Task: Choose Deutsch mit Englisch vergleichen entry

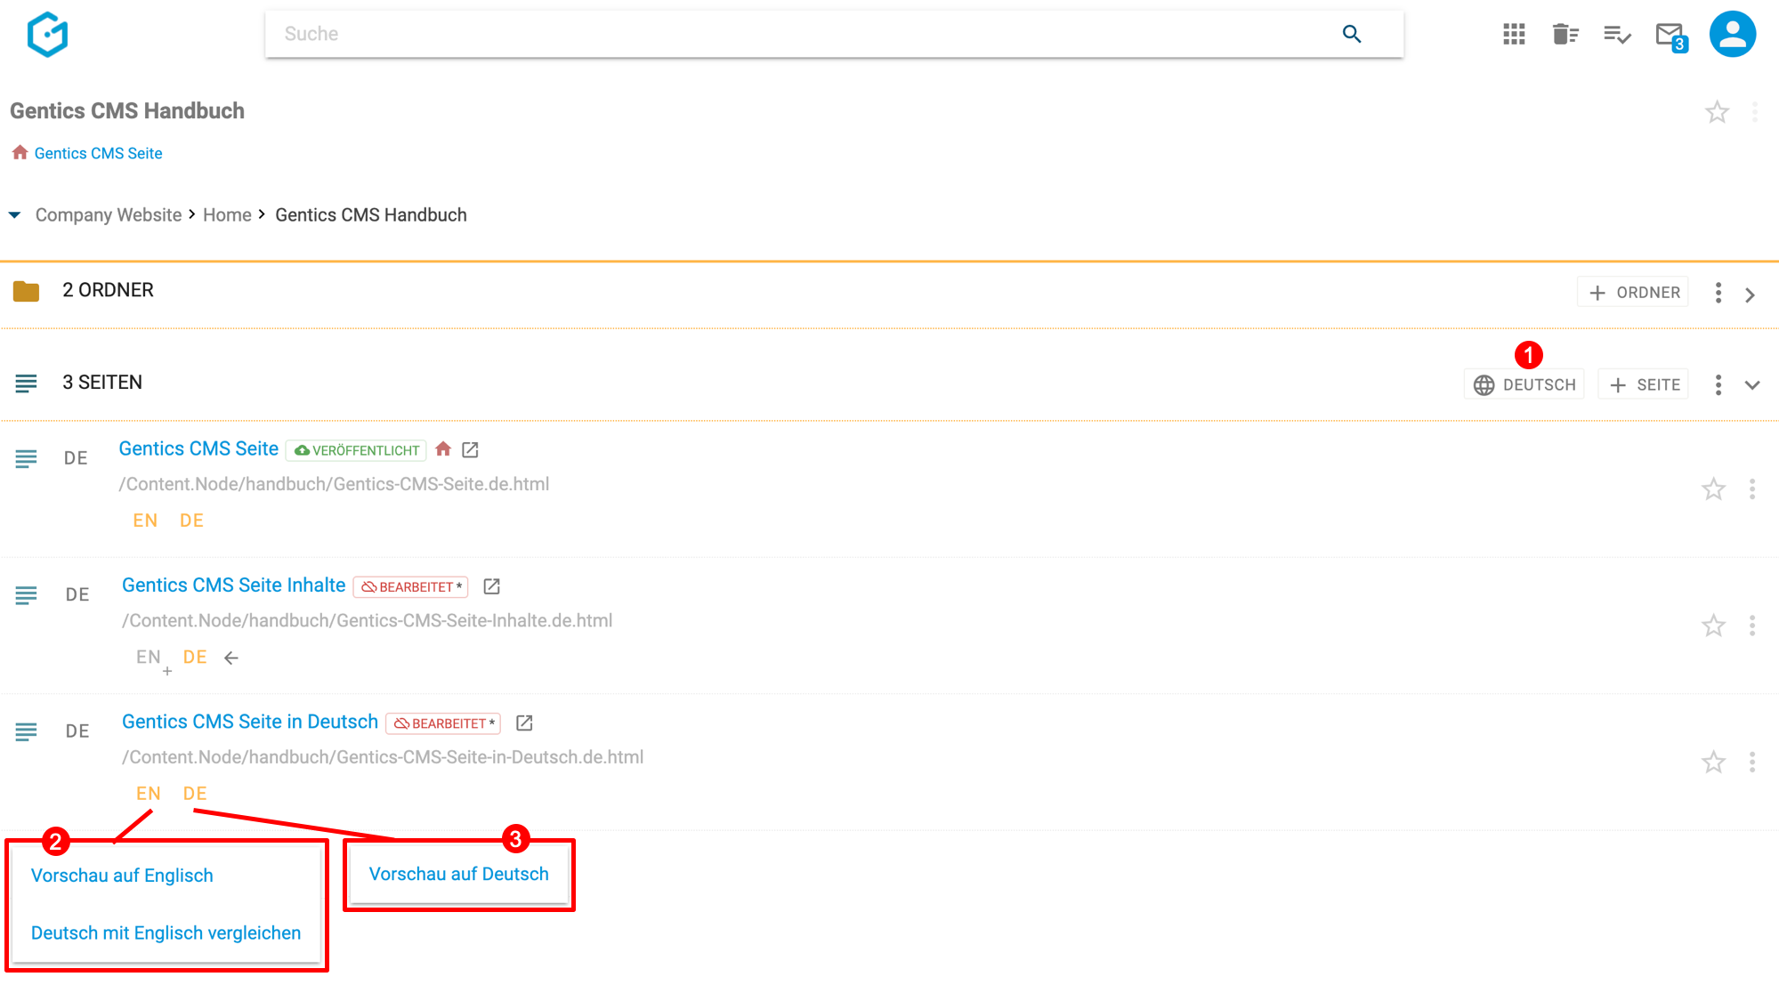Action: pos(166,932)
